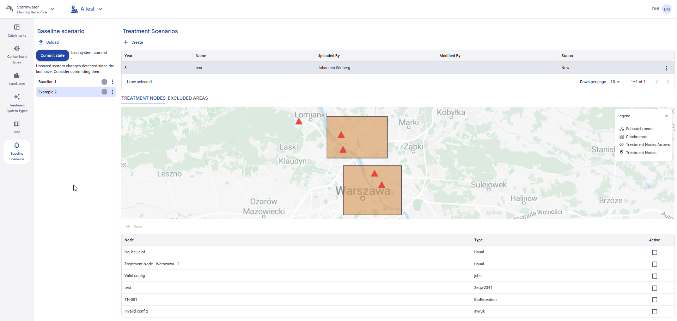677x321 pixels.
Task: Open Baseline Scenarios page
Action: coord(17,152)
